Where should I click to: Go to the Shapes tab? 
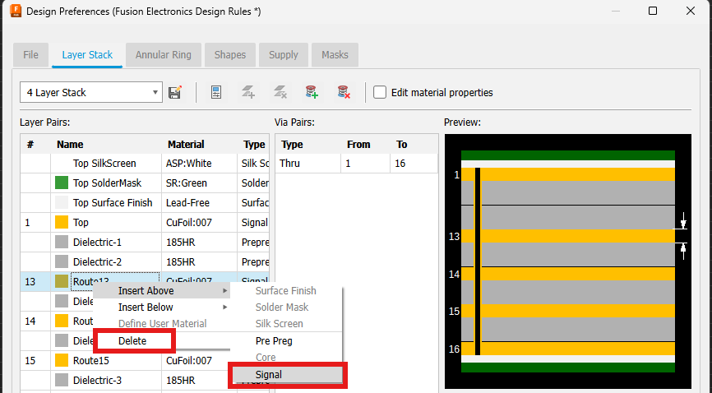[230, 55]
